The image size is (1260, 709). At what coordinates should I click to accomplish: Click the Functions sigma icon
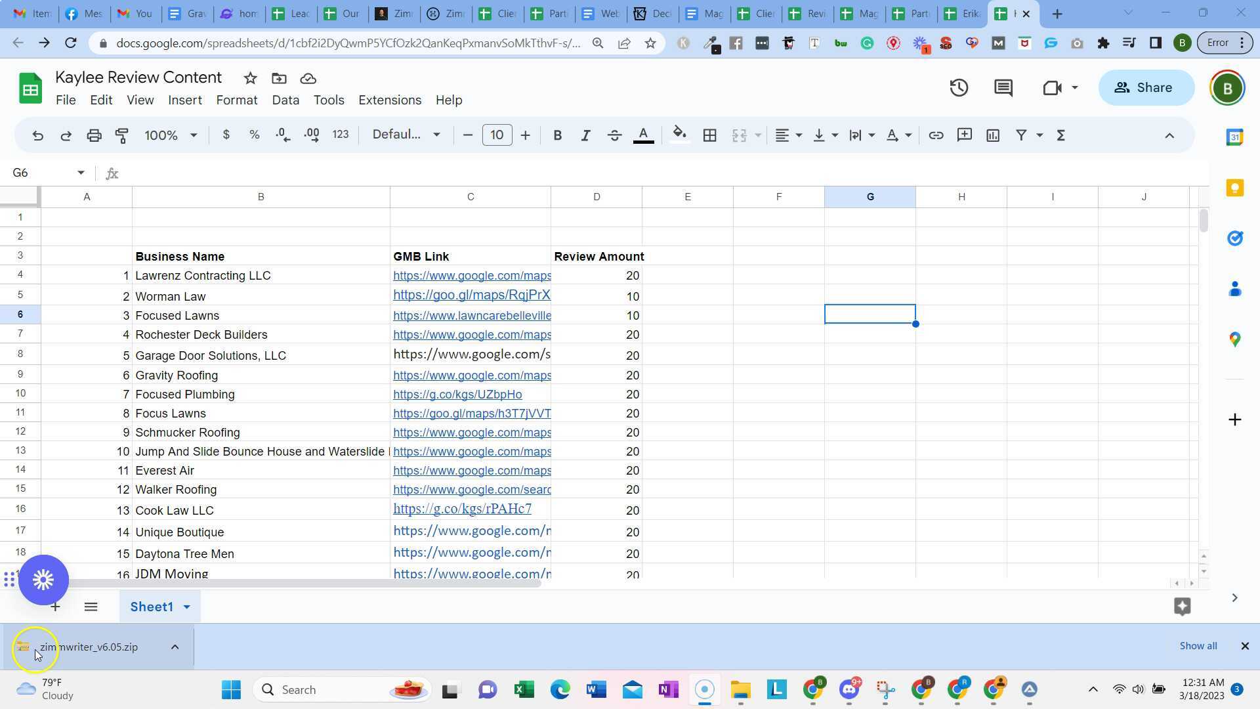1060,136
